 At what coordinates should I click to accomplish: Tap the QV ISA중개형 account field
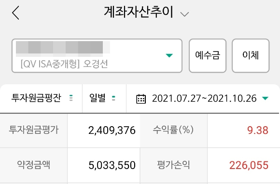(97, 55)
